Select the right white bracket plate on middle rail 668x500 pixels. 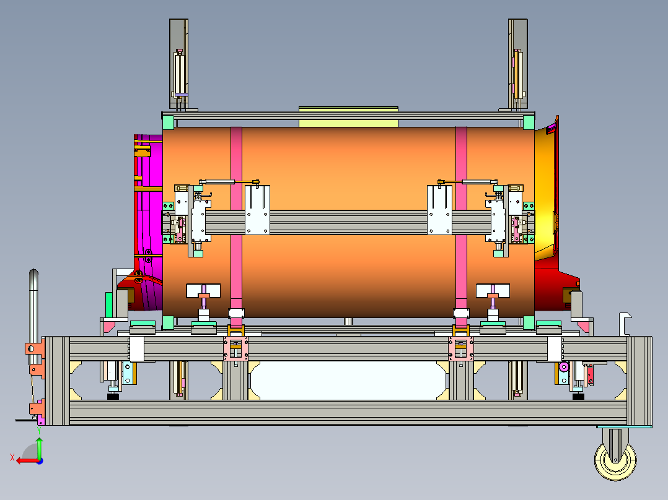(x=440, y=210)
